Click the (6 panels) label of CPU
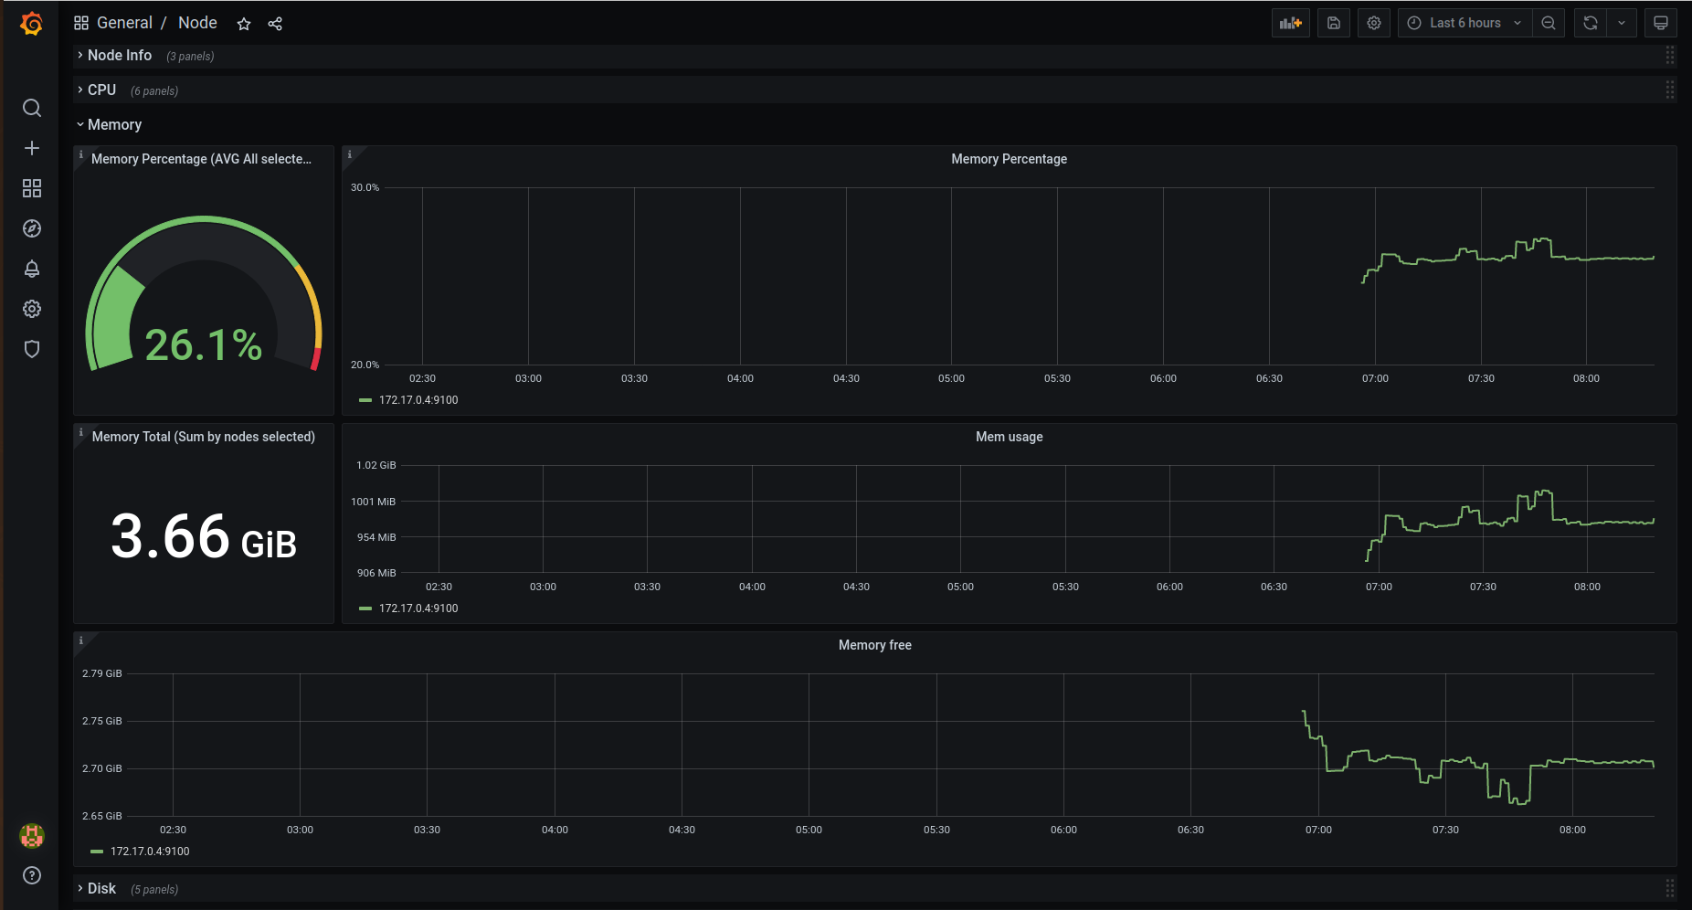The width and height of the screenshot is (1692, 910). pos(154,91)
